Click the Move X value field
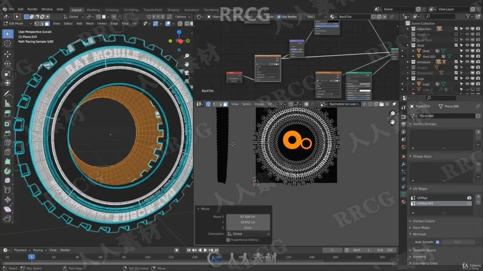 (x=248, y=217)
